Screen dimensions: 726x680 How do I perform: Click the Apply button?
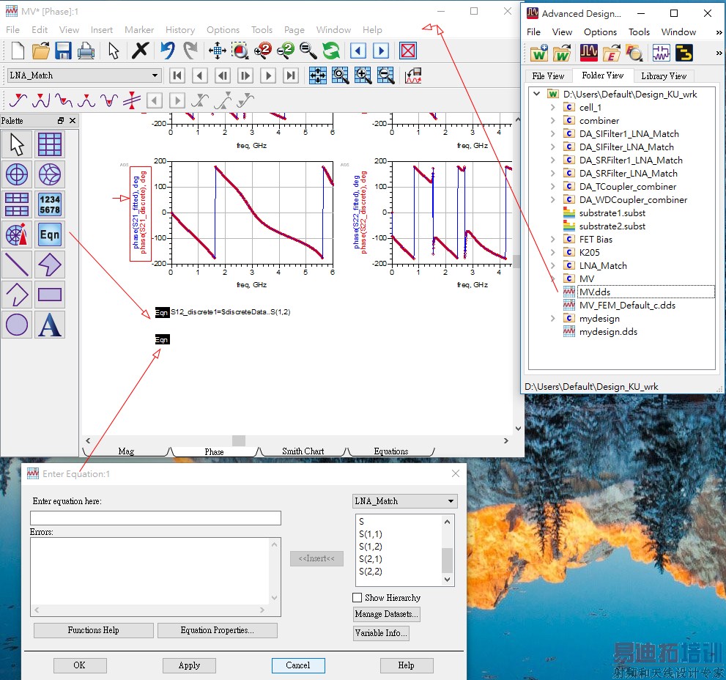click(x=189, y=665)
